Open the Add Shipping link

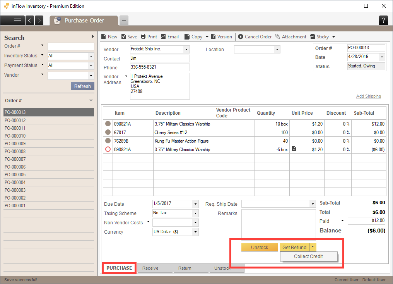(368, 96)
